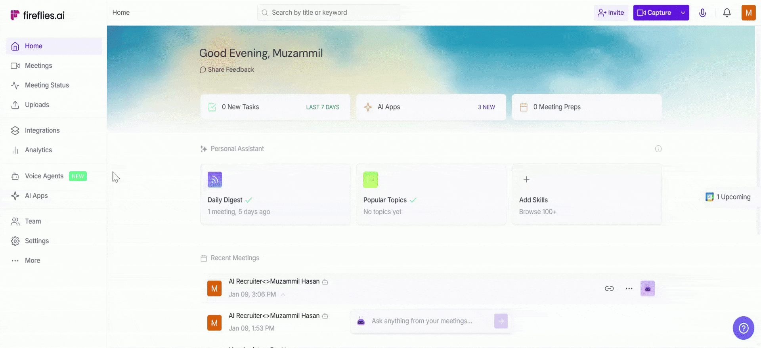Open three-dot options for first recent meeting
This screenshot has height=348, width=761.
coord(629,289)
